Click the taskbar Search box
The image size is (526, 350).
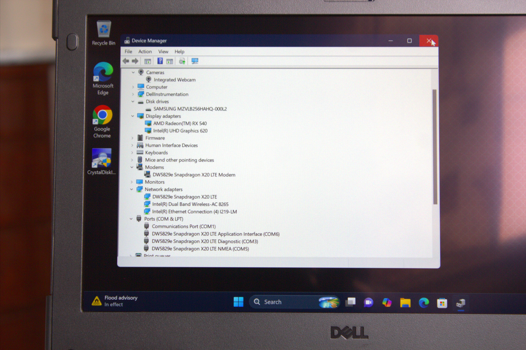tap(295, 302)
